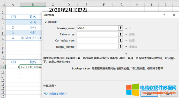Collapse dialog via Lookup_value range selector icon

121,28
